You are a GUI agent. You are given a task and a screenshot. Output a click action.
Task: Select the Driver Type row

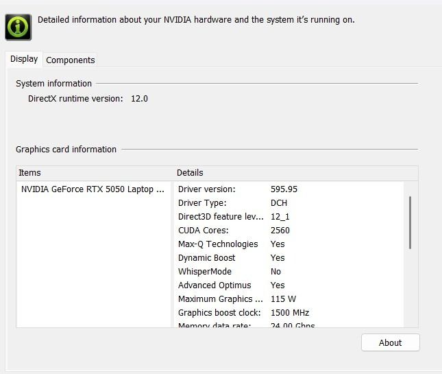[x=289, y=203]
